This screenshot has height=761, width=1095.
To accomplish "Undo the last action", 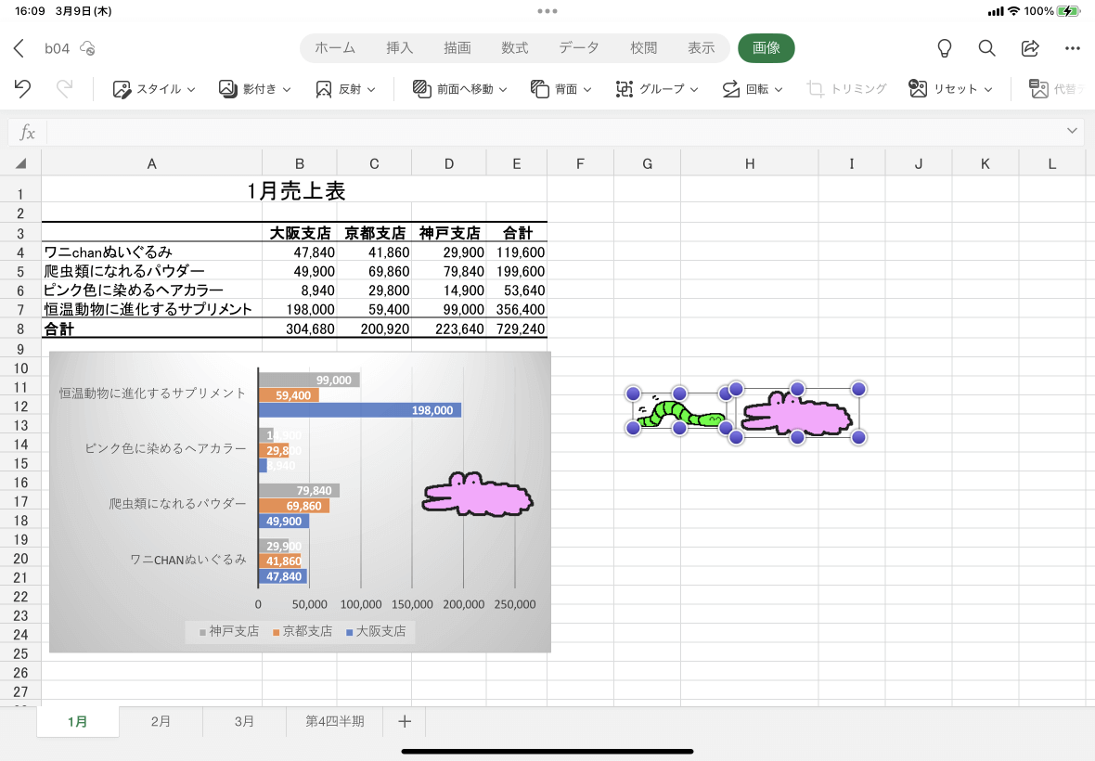I will tap(22, 89).
